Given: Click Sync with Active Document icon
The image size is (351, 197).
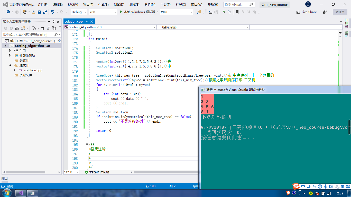Looking at the screenshot, I should coord(43,28).
